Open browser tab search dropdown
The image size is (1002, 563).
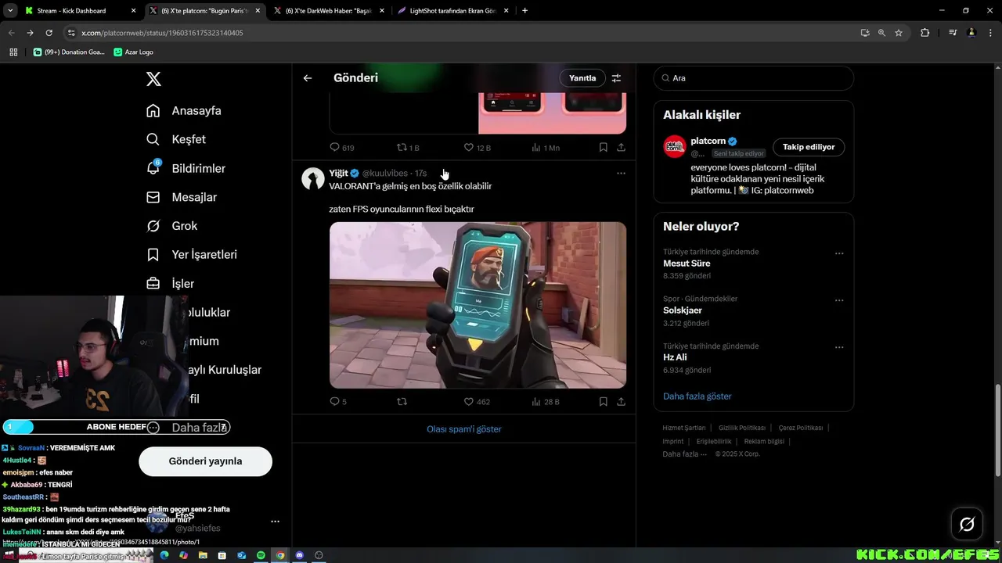click(x=9, y=11)
